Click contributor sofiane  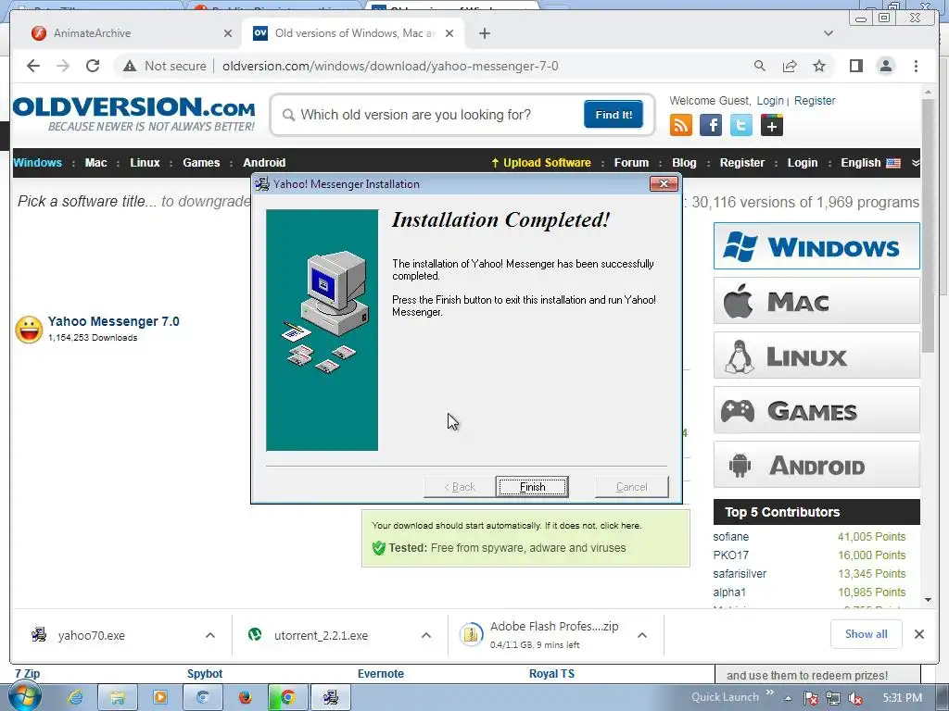point(730,536)
